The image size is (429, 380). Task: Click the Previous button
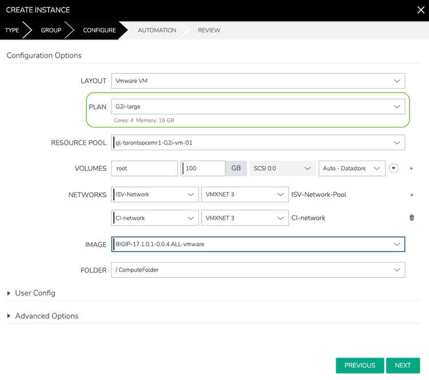360,366
